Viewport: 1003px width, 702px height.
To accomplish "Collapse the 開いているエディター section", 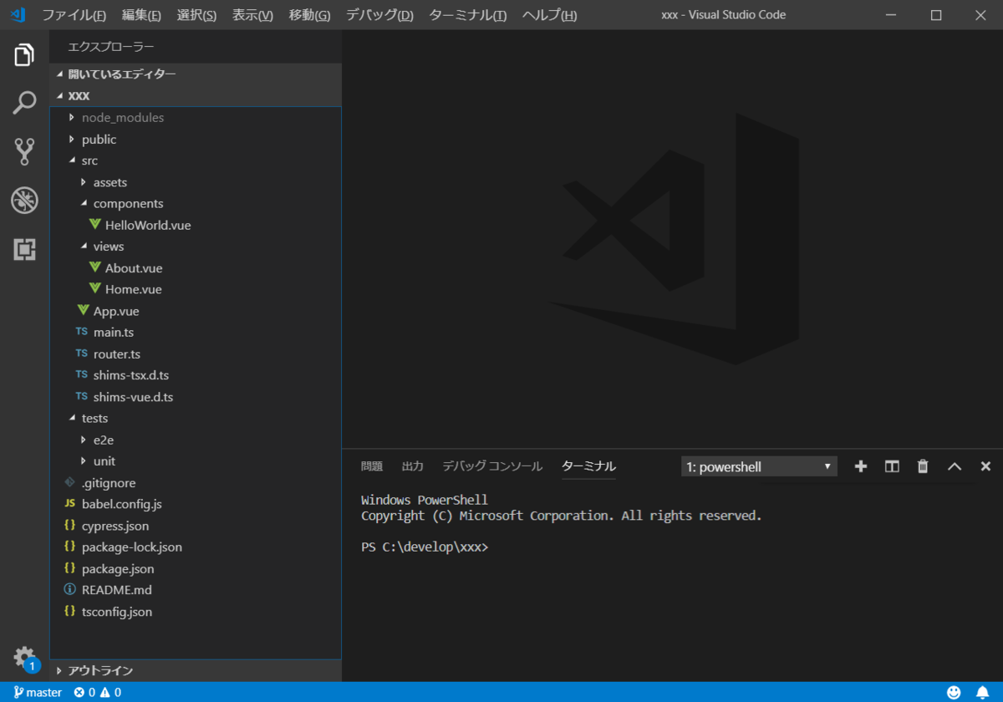I will point(196,74).
